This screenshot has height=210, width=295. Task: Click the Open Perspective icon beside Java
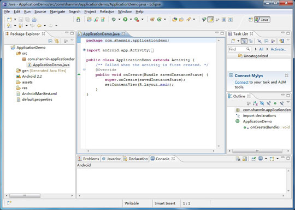pyautogui.click(x=250, y=19)
